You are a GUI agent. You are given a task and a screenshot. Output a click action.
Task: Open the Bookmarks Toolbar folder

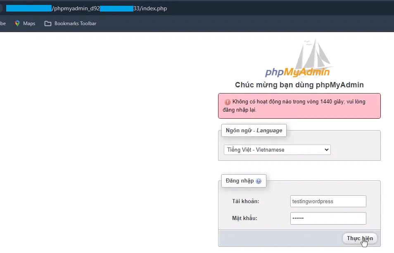tap(70, 23)
